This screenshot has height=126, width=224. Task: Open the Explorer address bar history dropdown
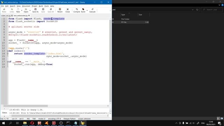[192, 10]
